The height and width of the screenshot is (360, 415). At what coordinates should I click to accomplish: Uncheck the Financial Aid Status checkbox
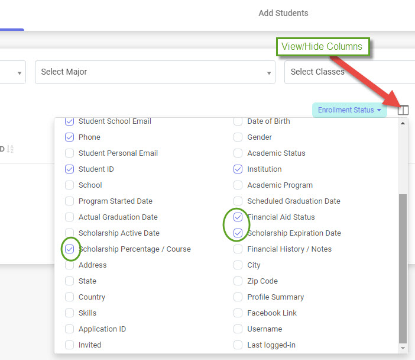[x=238, y=217]
